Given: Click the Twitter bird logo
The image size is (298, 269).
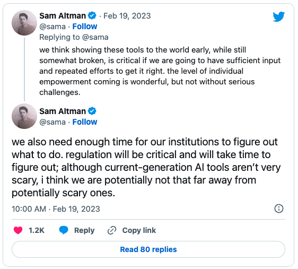Looking at the screenshot, I should coord(278,16).
